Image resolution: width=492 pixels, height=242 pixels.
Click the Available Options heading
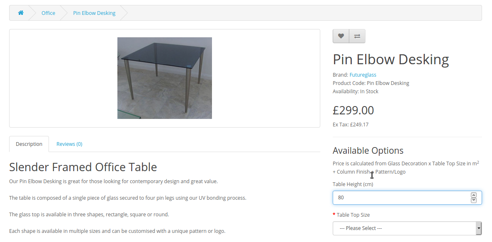pos(368,150)
